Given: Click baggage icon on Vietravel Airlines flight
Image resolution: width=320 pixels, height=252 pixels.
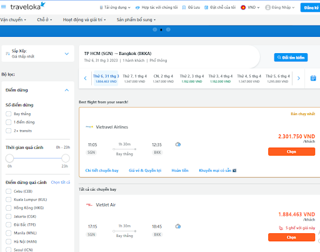Looking at the screenshot, I should click(178, 144).
